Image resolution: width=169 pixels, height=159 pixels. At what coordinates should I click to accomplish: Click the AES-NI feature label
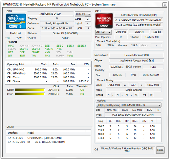point(49,49)
